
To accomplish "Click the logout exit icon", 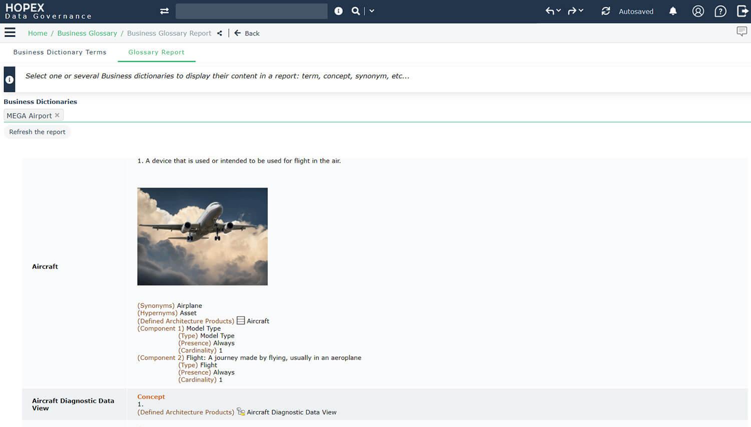I will [x=742, y=11].
